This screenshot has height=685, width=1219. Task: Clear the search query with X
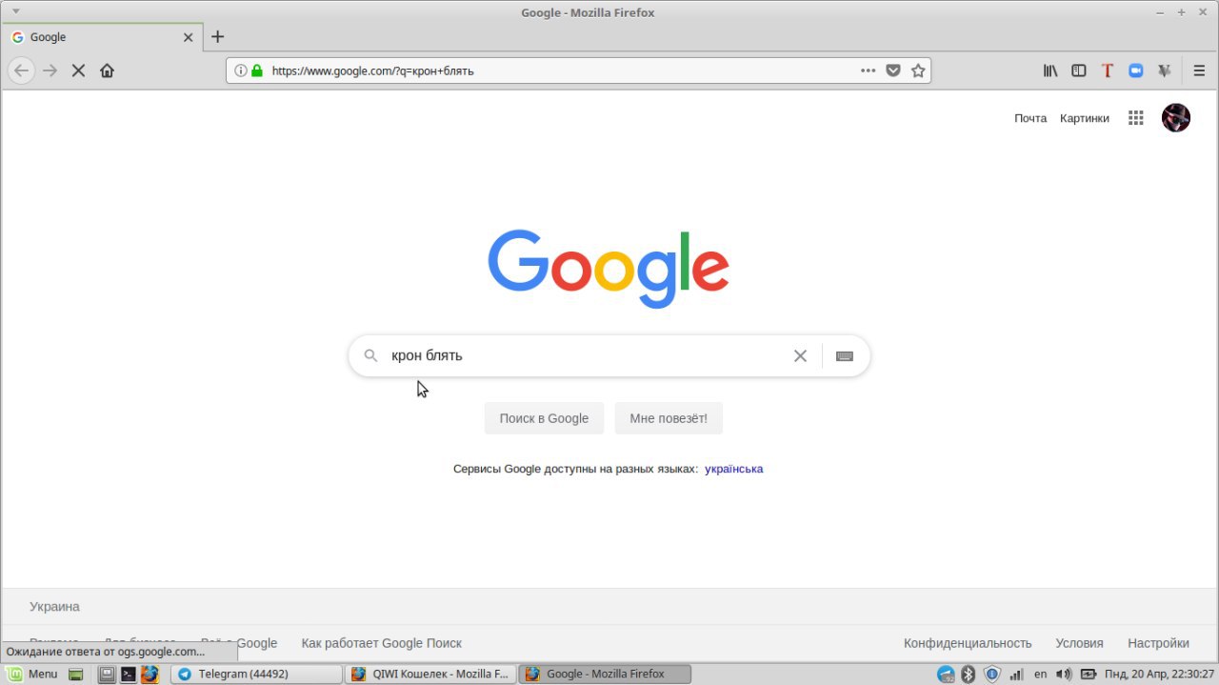tap(800, 355)
